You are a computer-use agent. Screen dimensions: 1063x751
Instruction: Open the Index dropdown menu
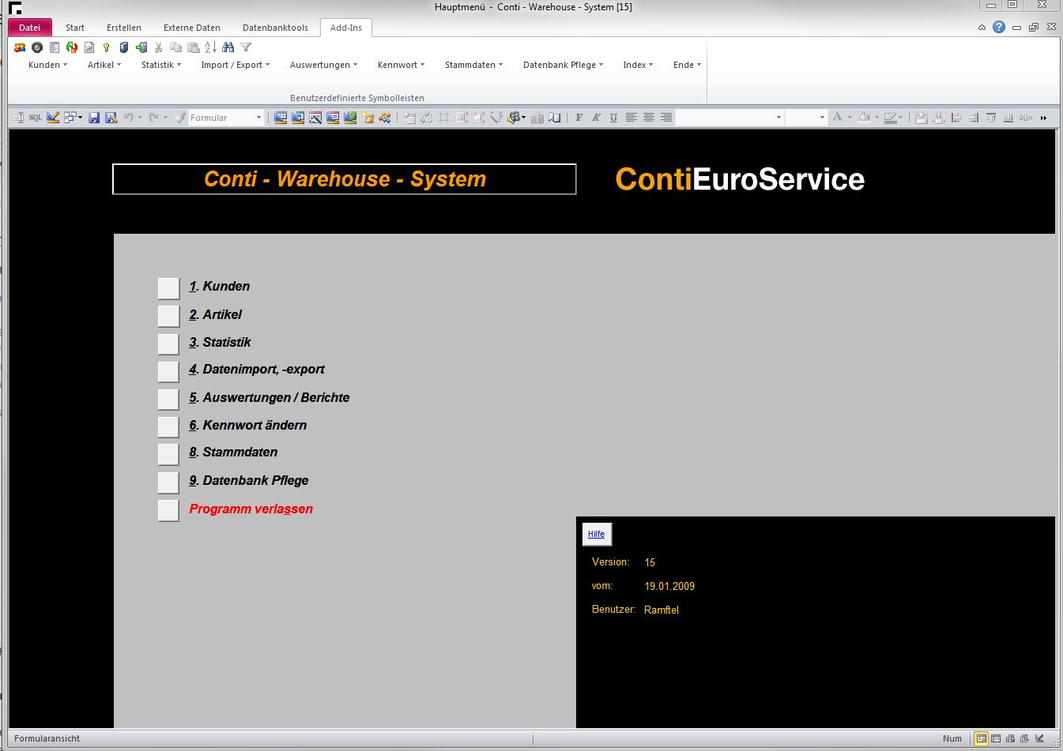[x=638, y=65]
